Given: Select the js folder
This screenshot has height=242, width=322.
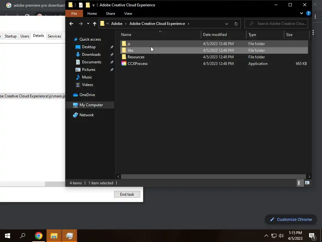Looking at the screenshot, I should tap(214, 43).
